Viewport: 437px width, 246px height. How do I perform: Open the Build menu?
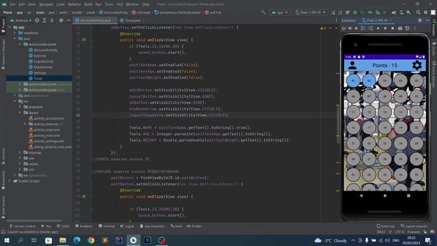pos(88,5)
